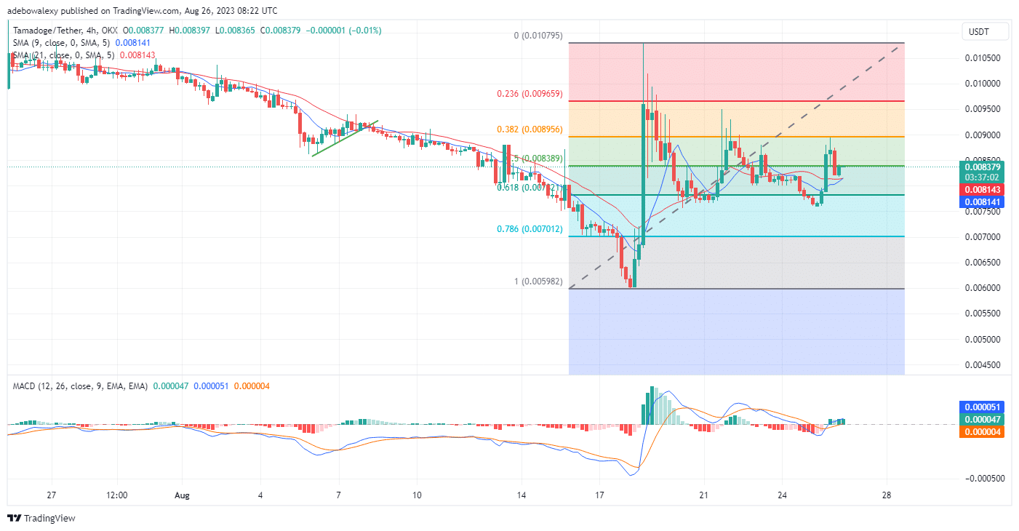
Task: Click the 0.005000 price axis label
Action: (x=983, y=340)
